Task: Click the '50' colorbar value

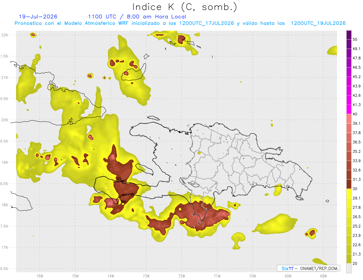Action: coord(355,40)
